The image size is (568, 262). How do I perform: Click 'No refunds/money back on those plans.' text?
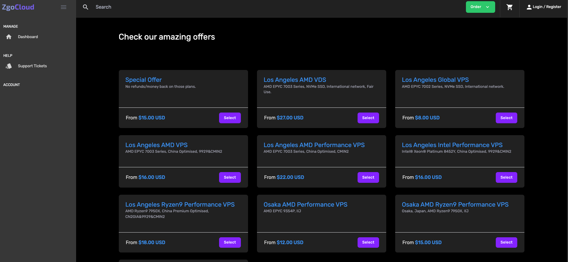point(161,87)
